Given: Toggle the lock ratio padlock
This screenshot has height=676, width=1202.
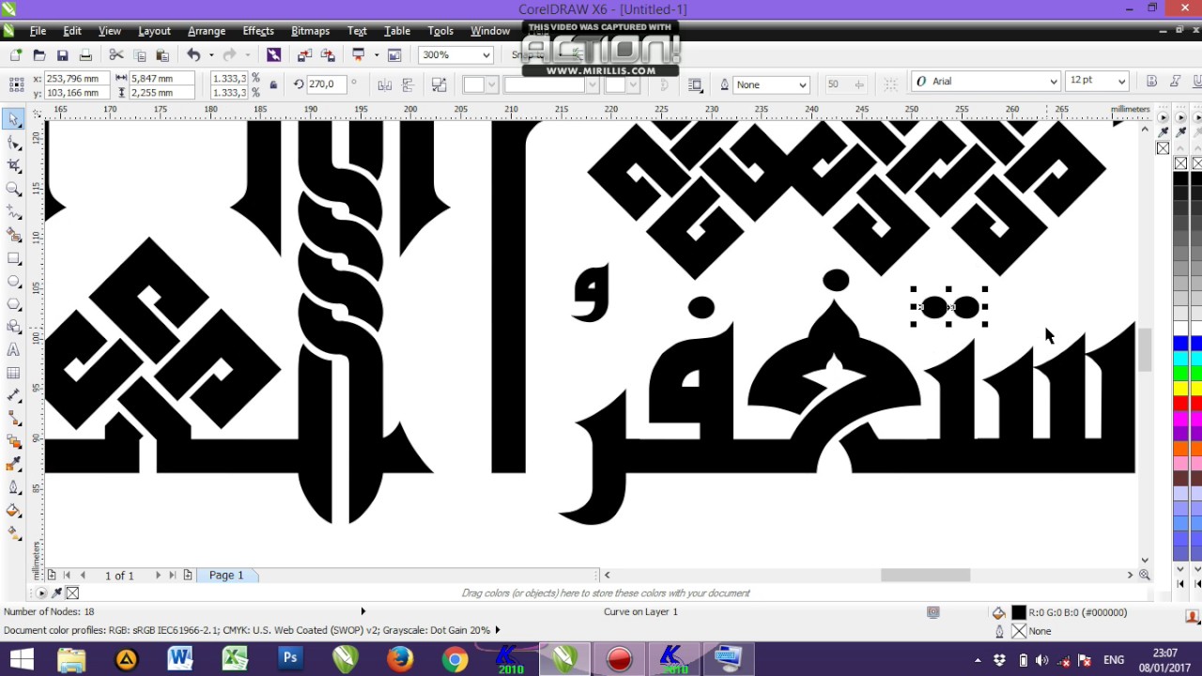Looking at the screenshot, I should click(273, 85).
